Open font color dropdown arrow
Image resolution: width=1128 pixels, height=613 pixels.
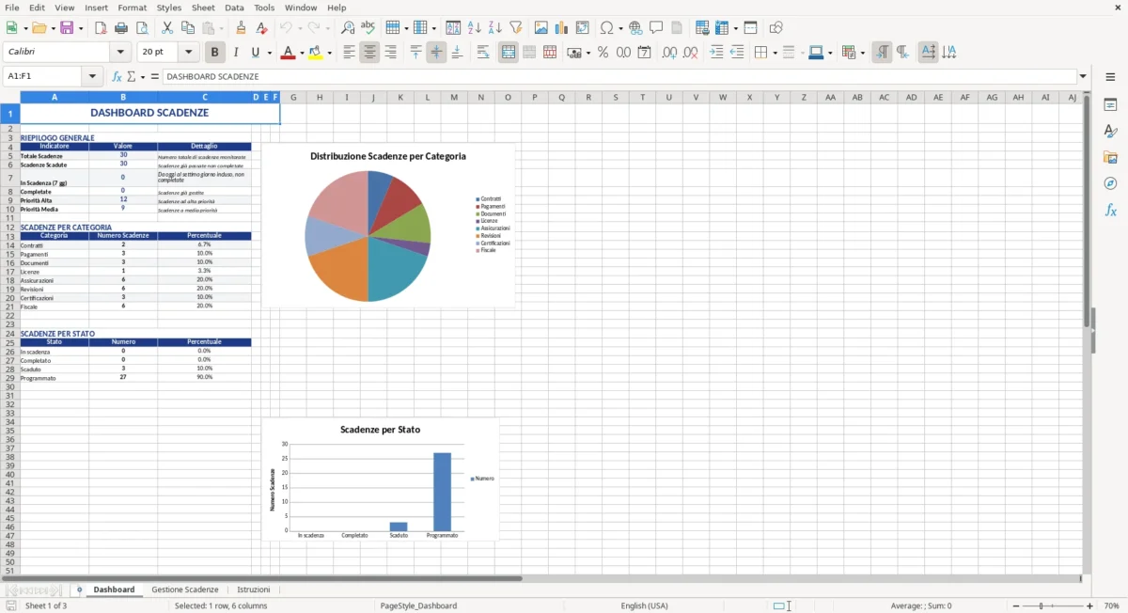click(301, 53)
